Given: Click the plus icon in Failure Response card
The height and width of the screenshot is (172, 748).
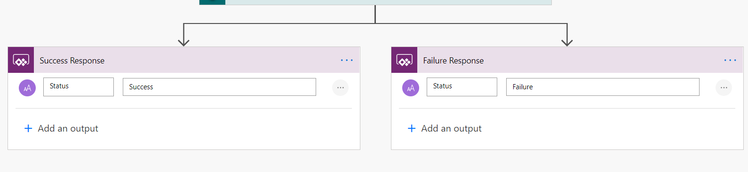Looking at the screenshot, I should (x=412, y=128).
